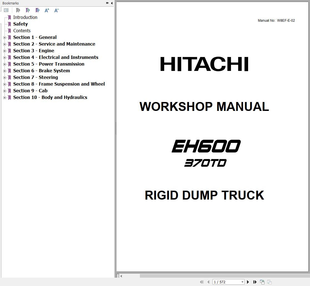Click the previous view icon
The width and height of the screenshot is (310, 286).
pyautogui.click(x=262, y=282)
